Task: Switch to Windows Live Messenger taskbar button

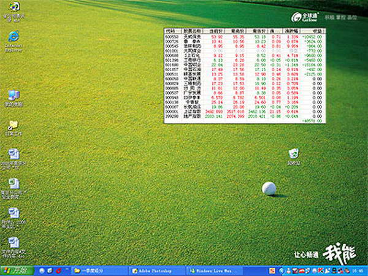Action: (214, 271)
